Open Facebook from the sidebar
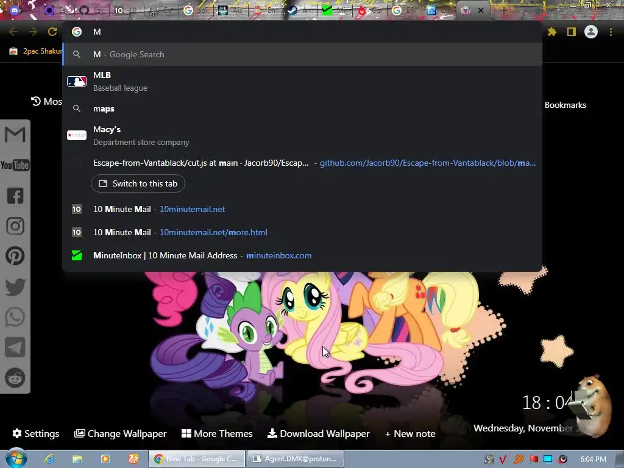This screenshot has width=624, height=468. tap(15, 196)
